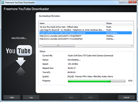Click the right arrow of the list scrollbar
Screen dimensions: 138x102
pyautogui.click(x=132, y=46)
